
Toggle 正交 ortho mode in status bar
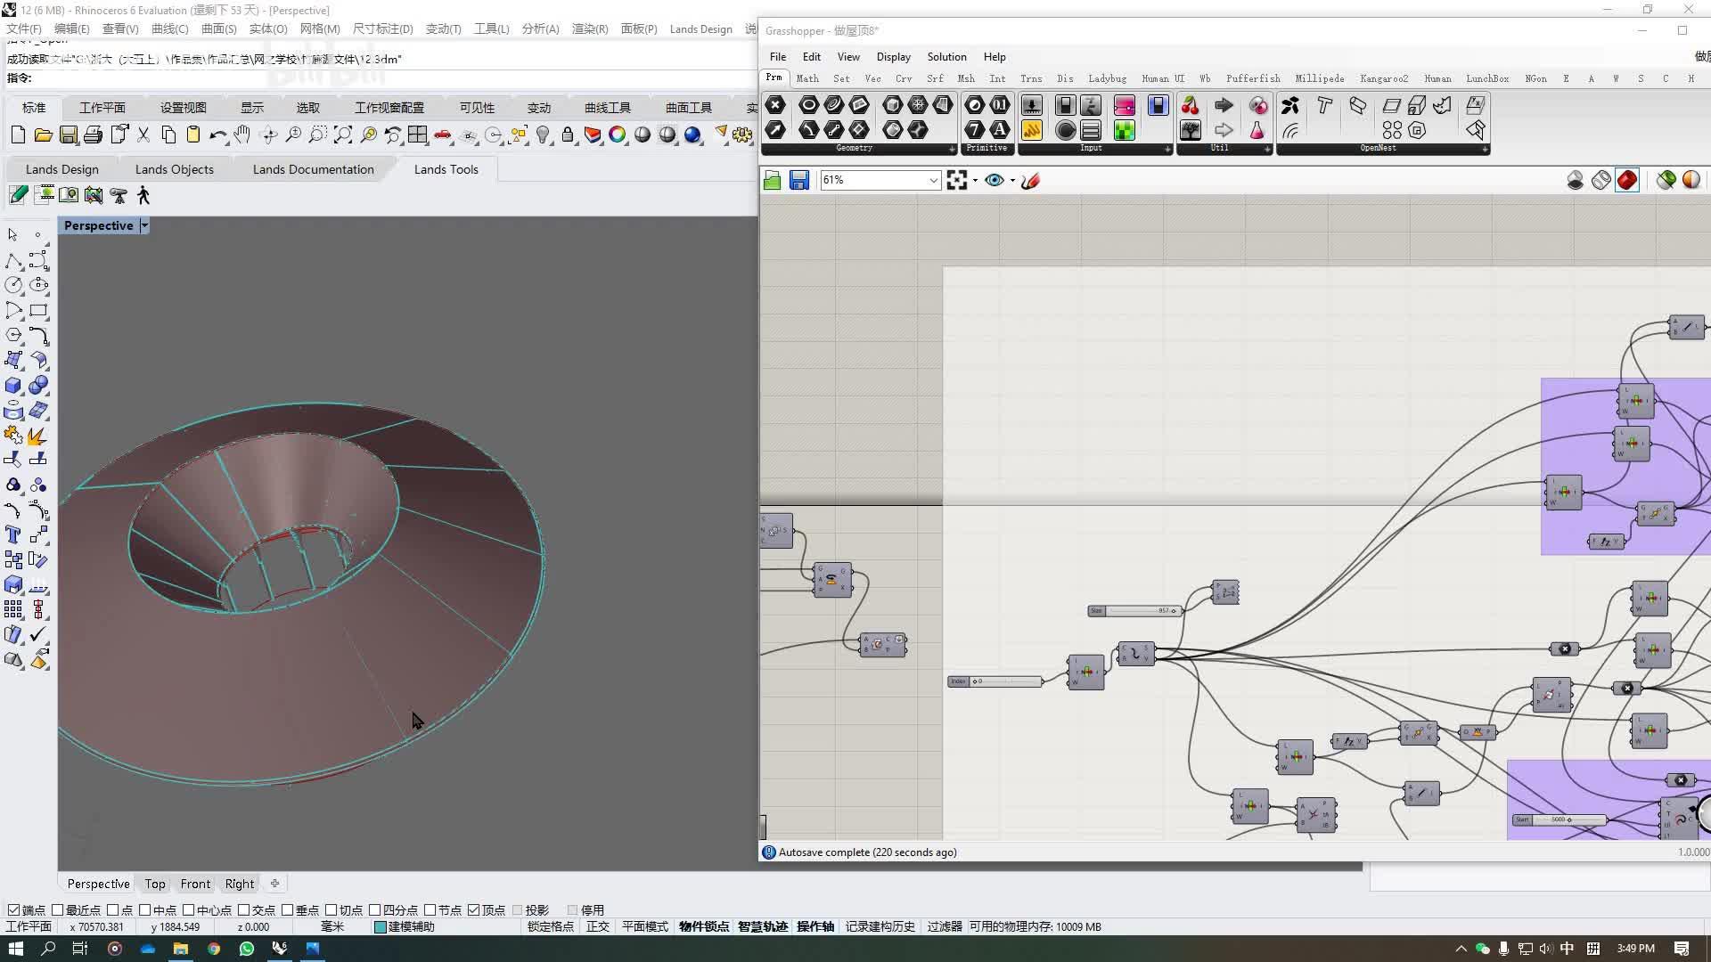(x=597, y=926)
